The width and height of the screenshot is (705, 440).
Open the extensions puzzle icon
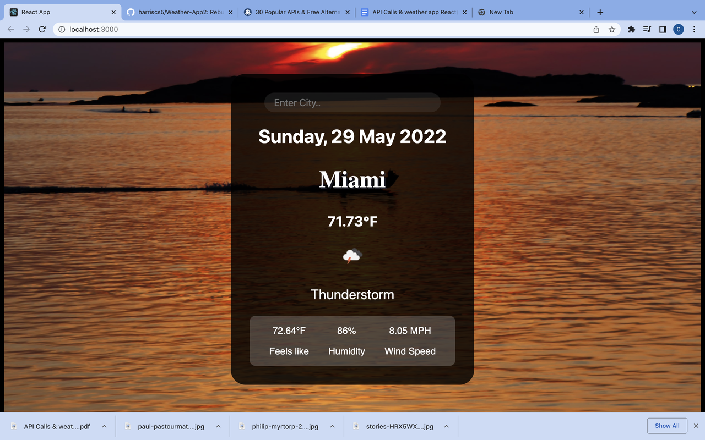[631, 29]
